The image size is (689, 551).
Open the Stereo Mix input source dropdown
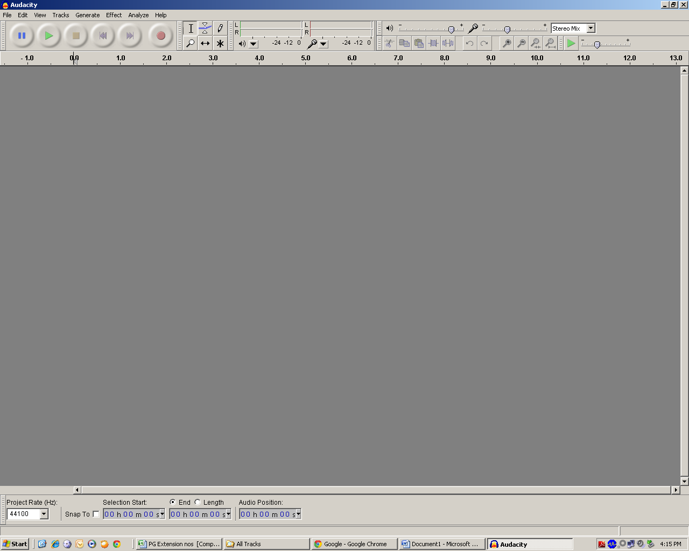click(590, 28)
